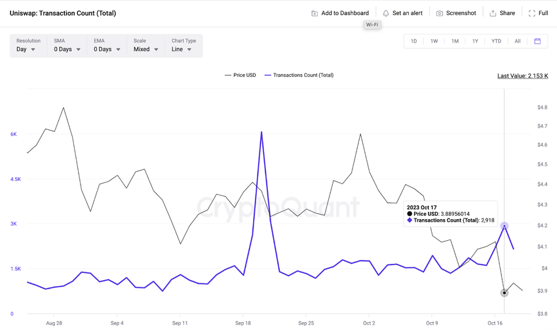Toggle the Price USD legend series
Image resolution: width=557 pixels, height=330 pixels.
(x=240, y=75)
